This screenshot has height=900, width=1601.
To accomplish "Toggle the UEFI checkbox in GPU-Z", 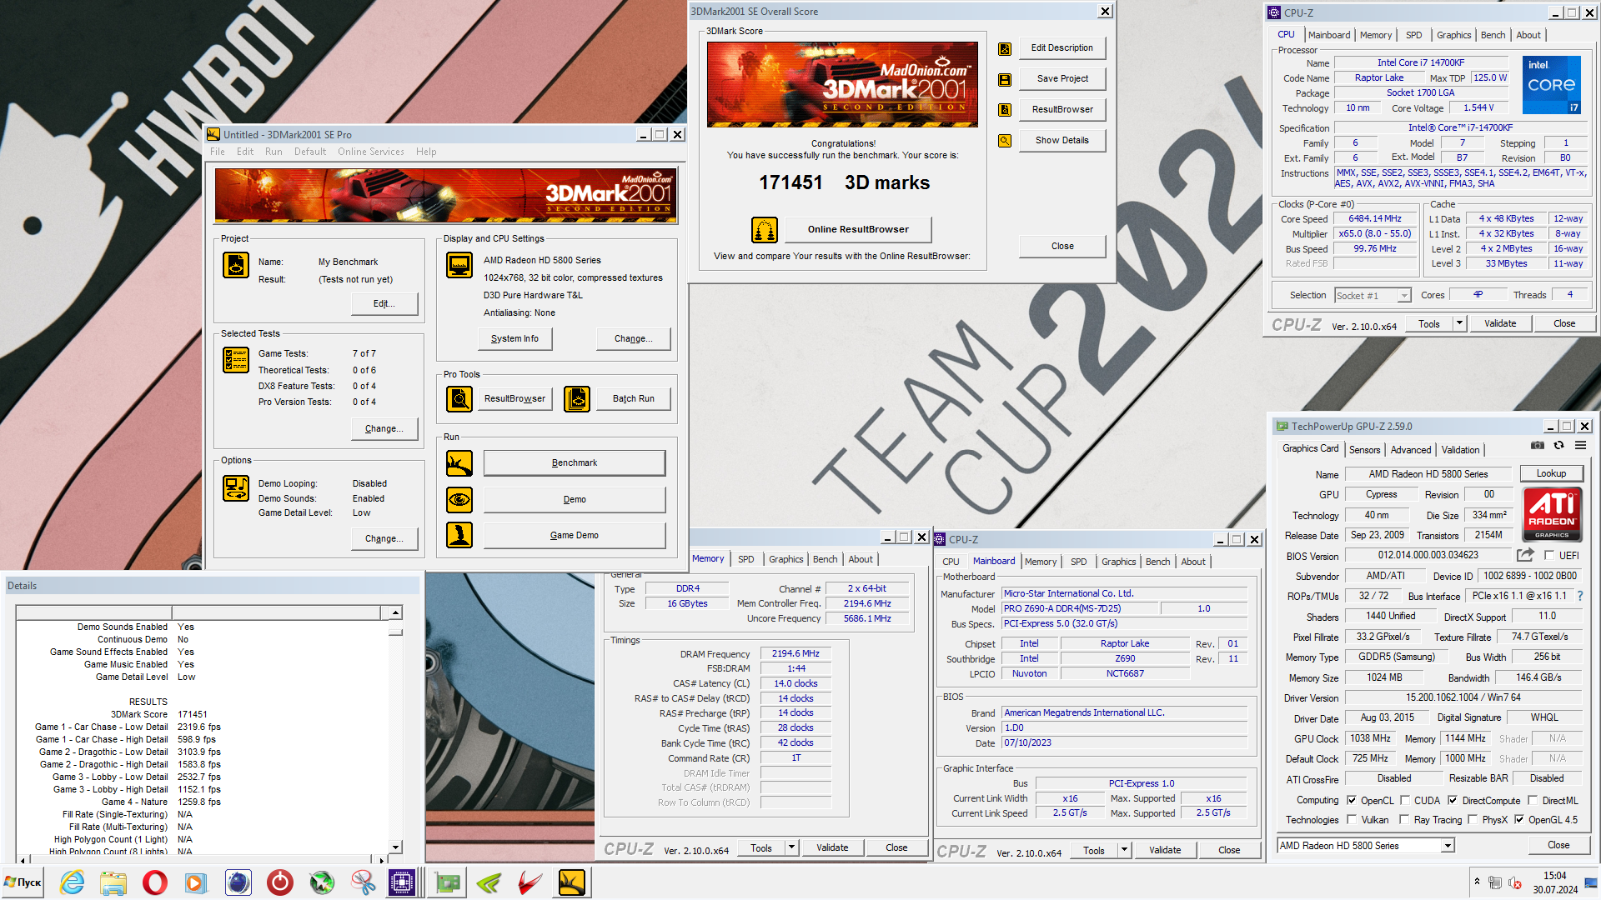I will [x=1549, y=555].
